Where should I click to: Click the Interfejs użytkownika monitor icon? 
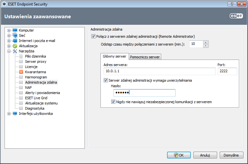click(x=15, y=114)
